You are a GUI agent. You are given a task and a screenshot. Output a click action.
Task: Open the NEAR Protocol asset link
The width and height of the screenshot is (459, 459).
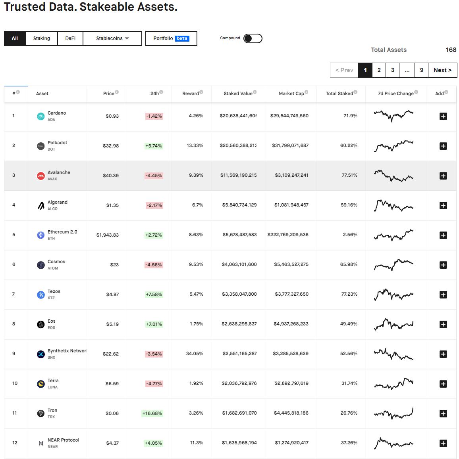click(64, 440)
